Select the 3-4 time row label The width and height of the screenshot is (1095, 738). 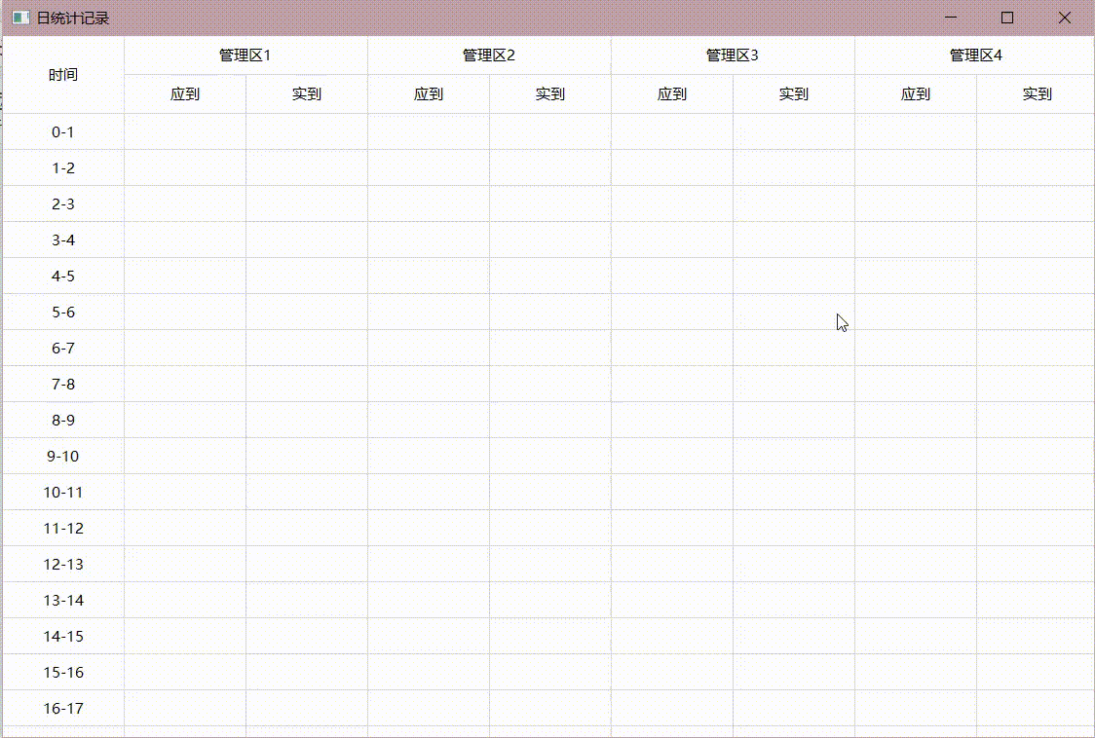[63, 240]
